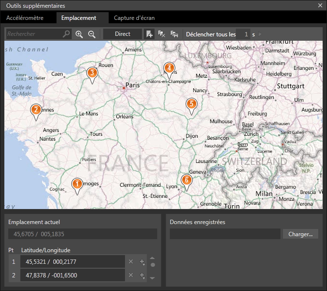
Task: Switch to the Accéléromètre tab
Action: [25, 18]
